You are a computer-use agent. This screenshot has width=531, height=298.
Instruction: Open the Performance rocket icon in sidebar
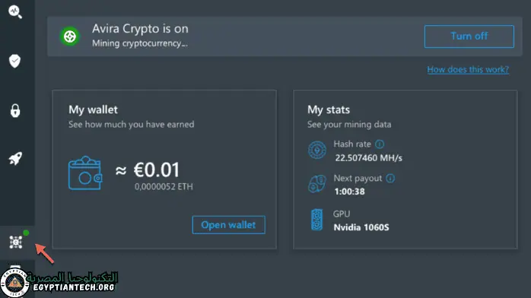15,158
